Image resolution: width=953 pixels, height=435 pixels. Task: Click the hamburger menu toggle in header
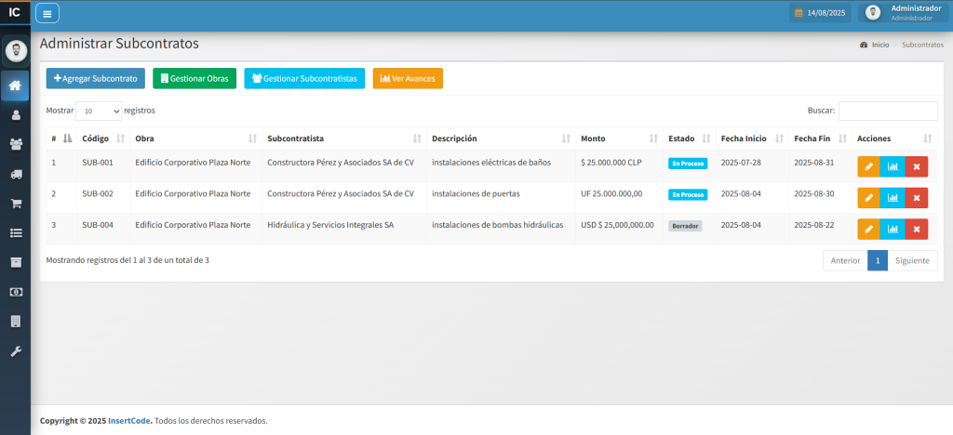(x=47, y=13)
